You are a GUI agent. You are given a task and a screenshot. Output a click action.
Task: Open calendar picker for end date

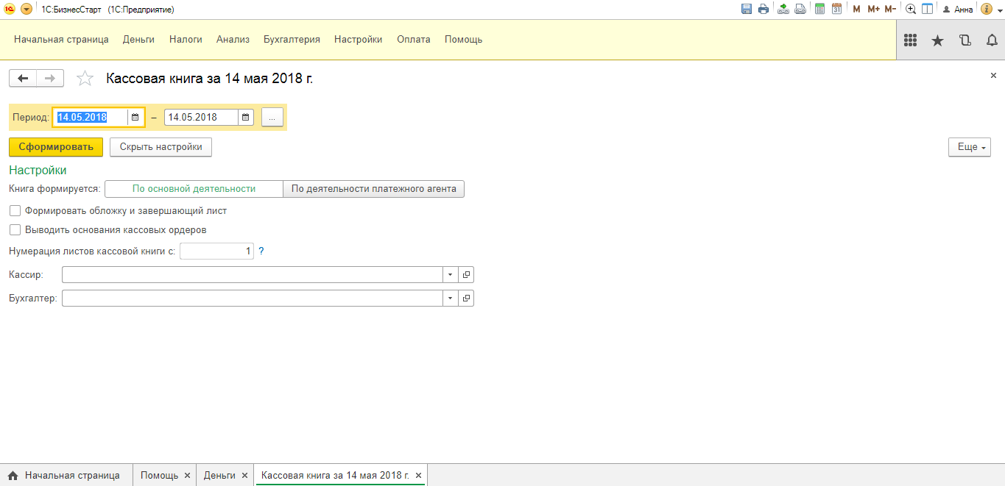(x=246, y=117)
